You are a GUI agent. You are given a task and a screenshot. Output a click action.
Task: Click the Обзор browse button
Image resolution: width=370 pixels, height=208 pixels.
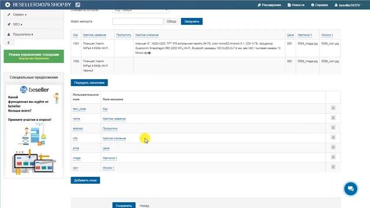[x=171, y=21]
